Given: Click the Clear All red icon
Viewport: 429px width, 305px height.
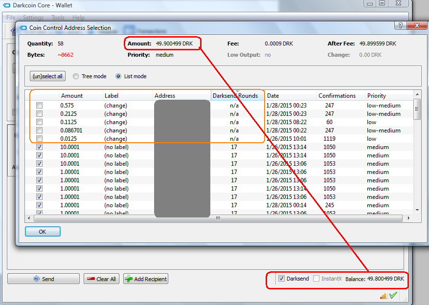Looking at the screenshot, I should (91, 279).
